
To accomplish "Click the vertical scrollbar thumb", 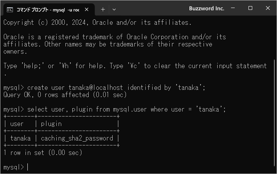I will point(274,113).
